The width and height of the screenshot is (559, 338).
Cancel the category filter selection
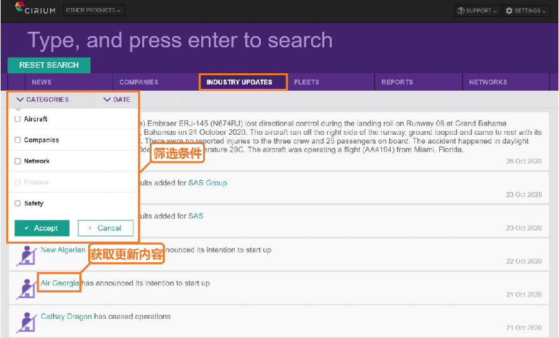tap(105, 228)
